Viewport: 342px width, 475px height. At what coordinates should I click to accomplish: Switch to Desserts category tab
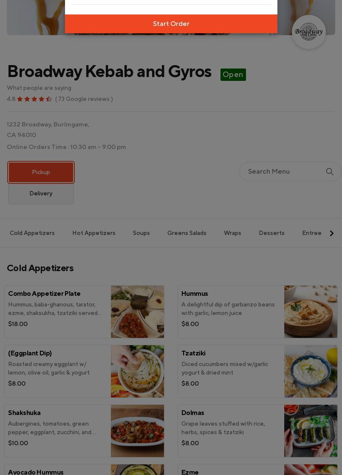271,233
